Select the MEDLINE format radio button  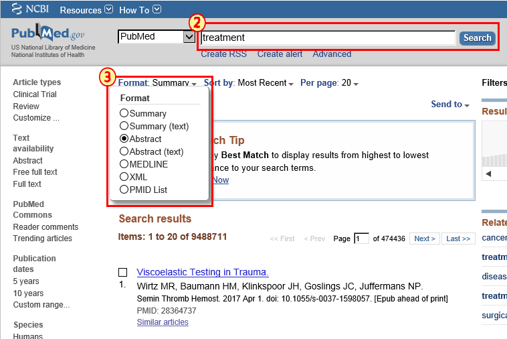124,164
